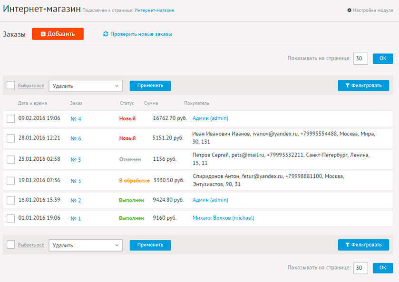Tick the top Выбрать всё checkbox
The width and height of the screenshot is (399, 282).
point(10,85)
